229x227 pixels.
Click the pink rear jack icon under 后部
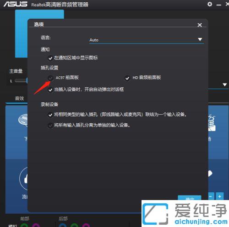[86, 225]
